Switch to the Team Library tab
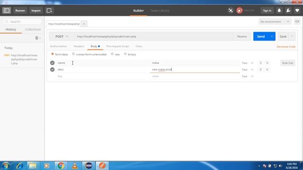Image resolution: width=303 pixels, height=170 pixels. coord(160,10)
